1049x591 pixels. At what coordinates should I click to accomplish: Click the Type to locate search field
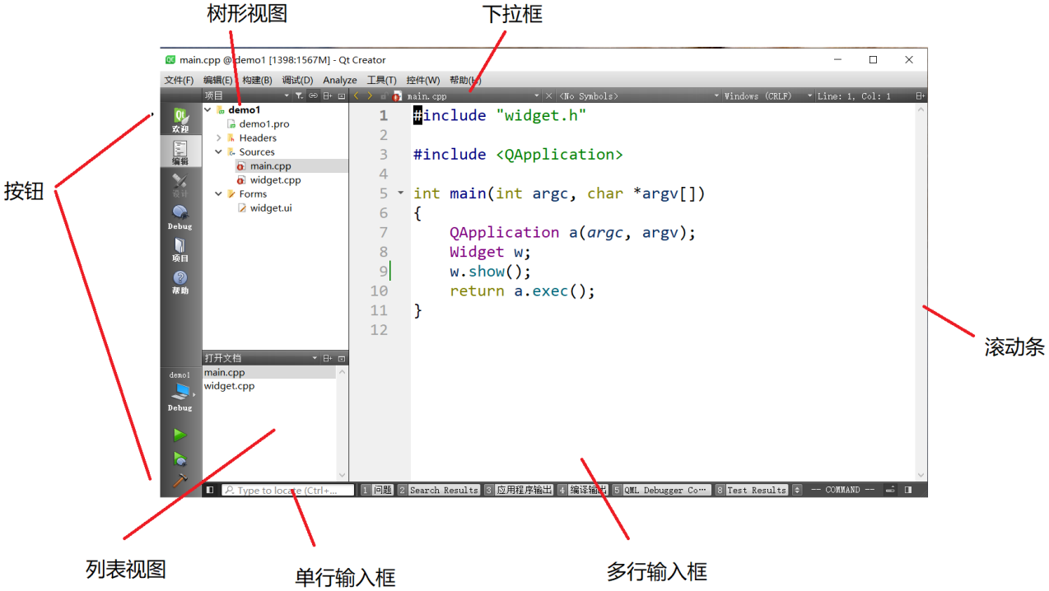(x=288, y=490)
